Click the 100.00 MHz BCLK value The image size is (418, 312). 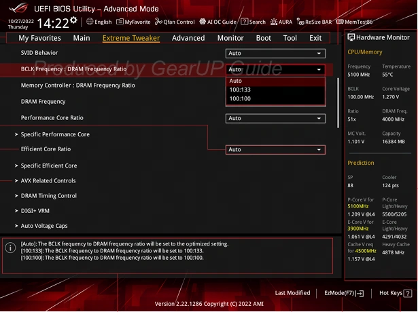click(360, 97)
